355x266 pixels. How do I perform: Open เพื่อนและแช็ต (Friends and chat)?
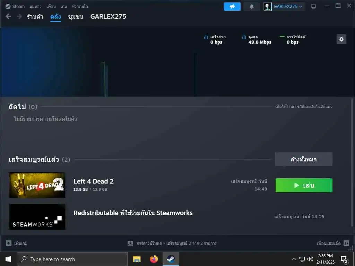(x=329, y=243)
